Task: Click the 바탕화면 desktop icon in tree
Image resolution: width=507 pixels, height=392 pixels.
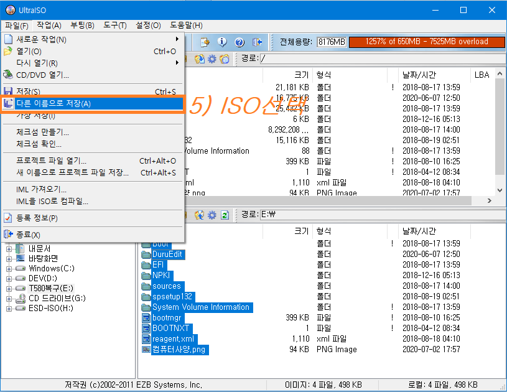Action: click(20, 258)
